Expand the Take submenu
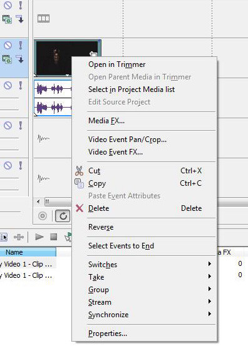Viewport: 248px width, 346px height. [145, 277]
